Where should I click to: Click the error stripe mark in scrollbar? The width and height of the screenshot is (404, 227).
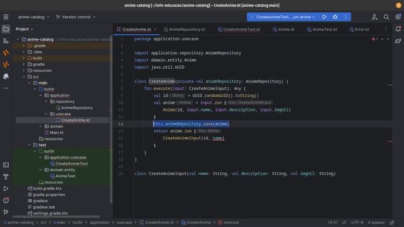(x=389, y=141)
